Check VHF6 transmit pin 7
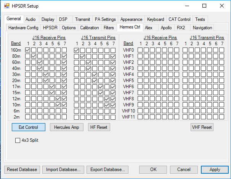Viewport: 231px width, 179px height. pyautogui.click(x=221, y=87)
